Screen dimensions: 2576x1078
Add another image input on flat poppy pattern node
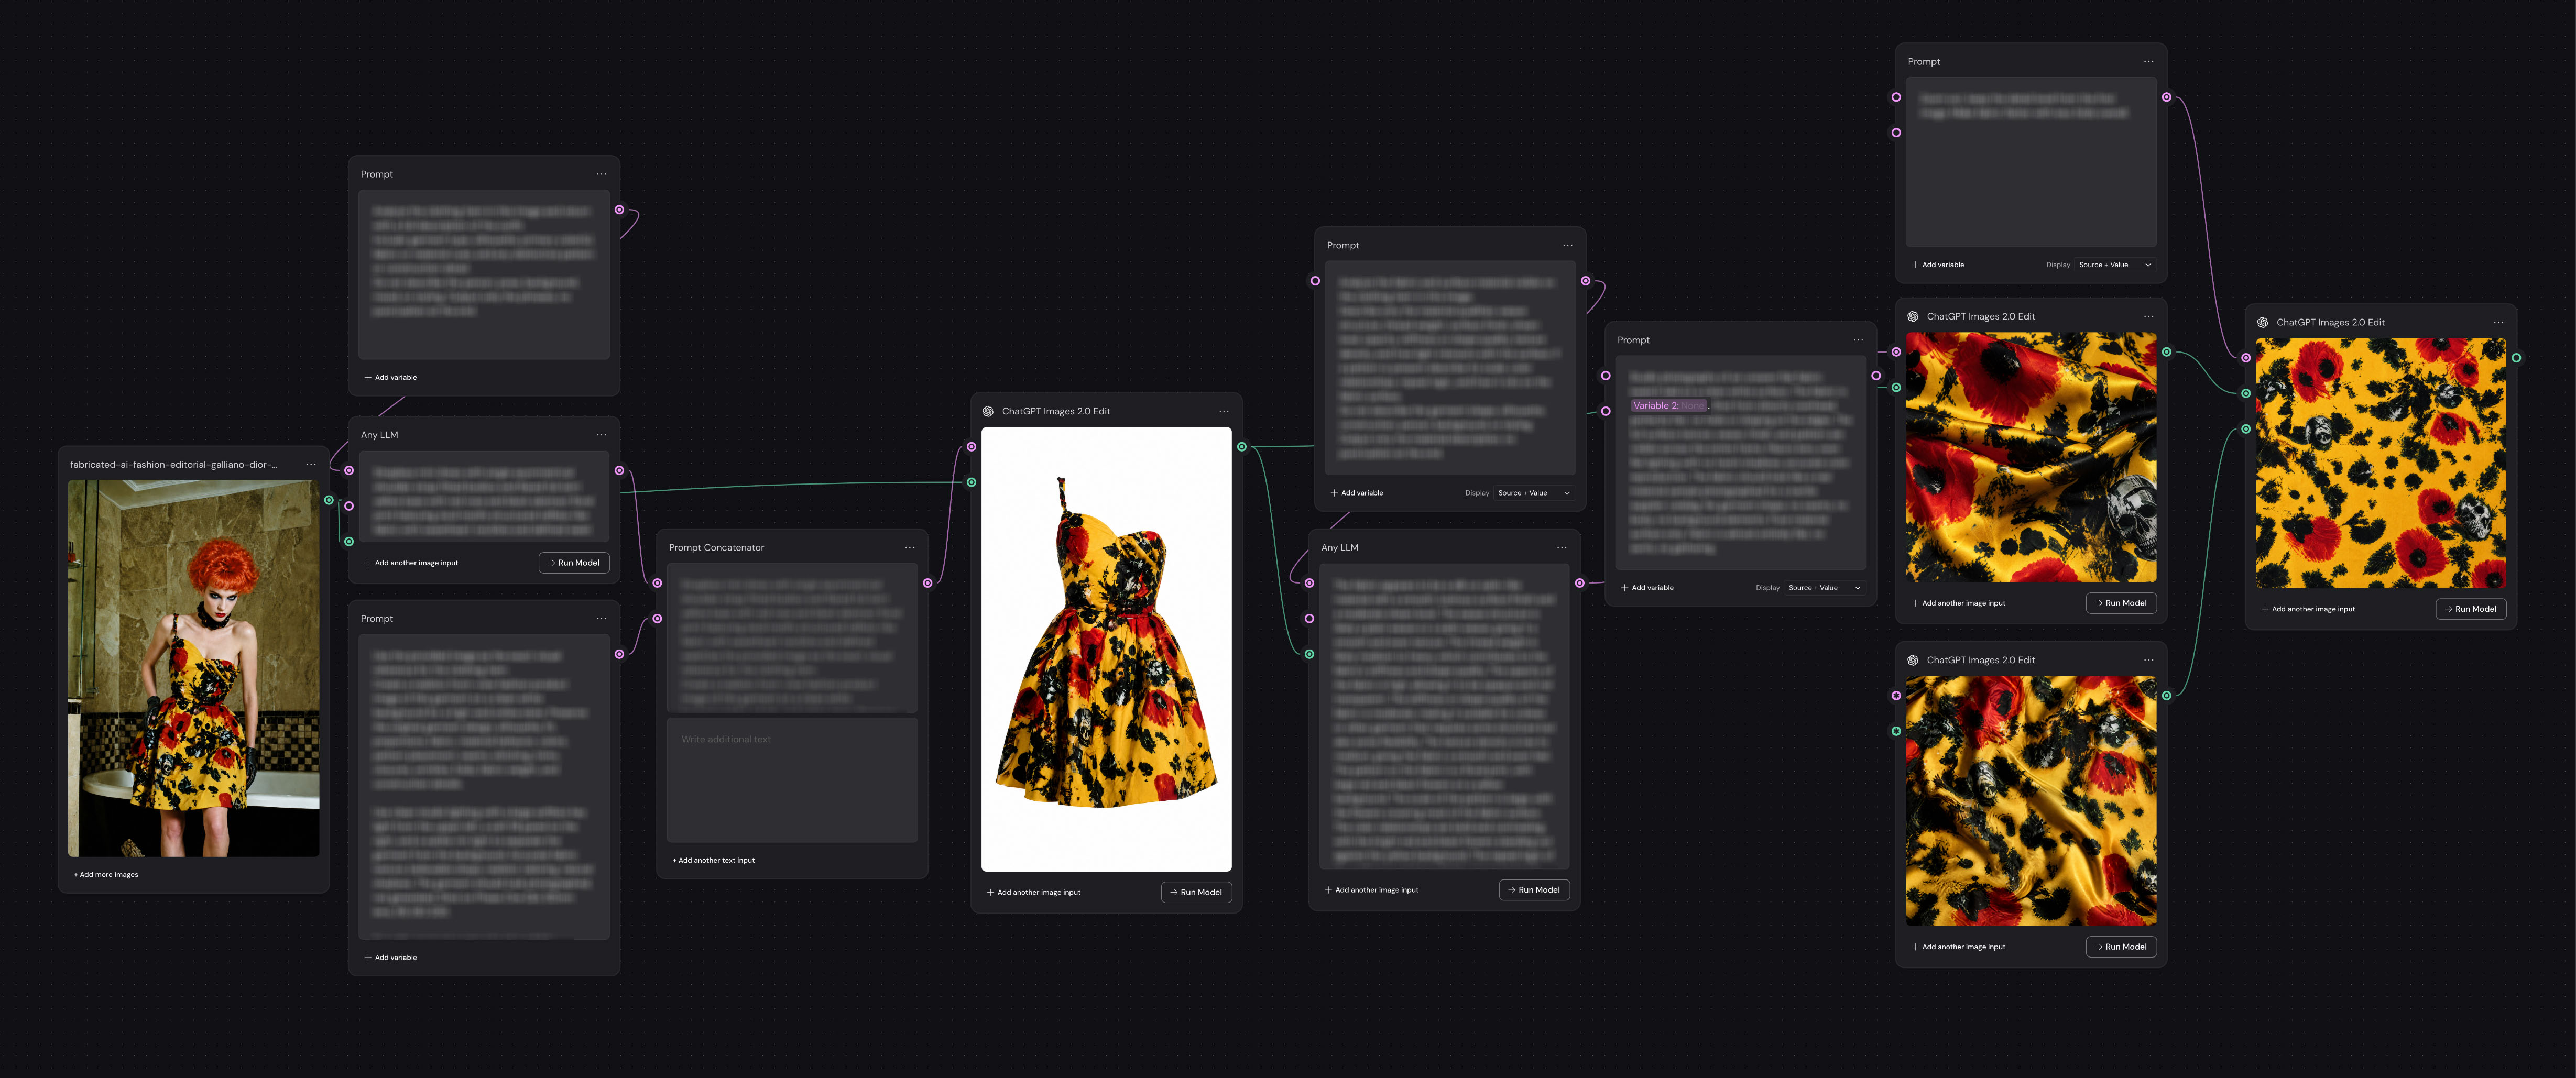[2309, 609]
